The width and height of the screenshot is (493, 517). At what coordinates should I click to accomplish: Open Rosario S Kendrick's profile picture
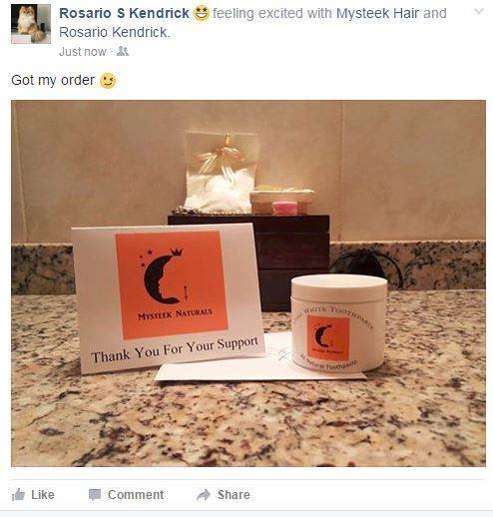[31, 24]
